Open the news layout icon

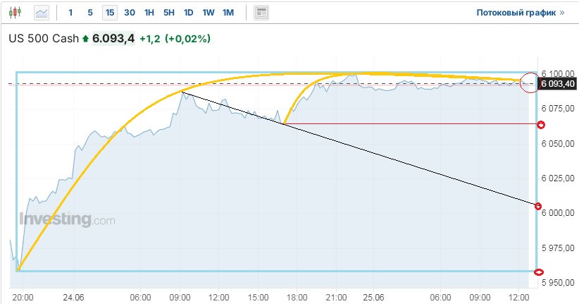261,13
